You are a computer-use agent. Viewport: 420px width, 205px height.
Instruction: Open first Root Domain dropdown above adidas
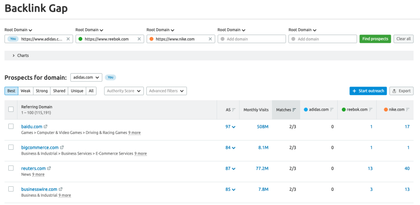pyautogui.click(x=18, y=30)
